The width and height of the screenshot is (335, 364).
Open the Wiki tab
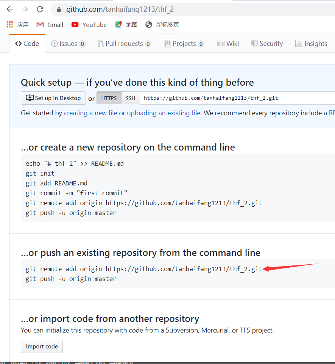228,44
